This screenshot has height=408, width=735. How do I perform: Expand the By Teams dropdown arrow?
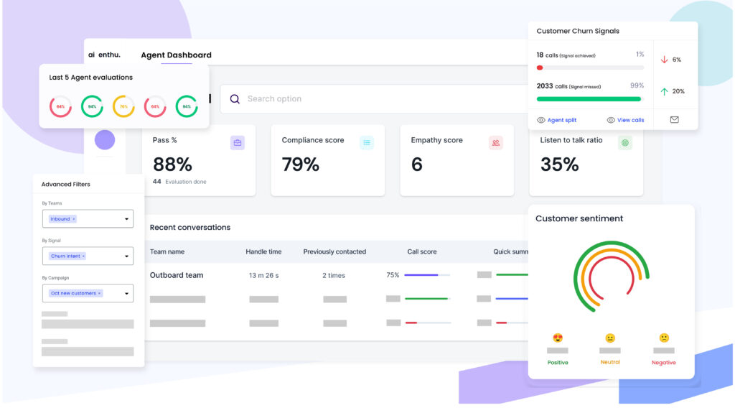tap(126, 219)
